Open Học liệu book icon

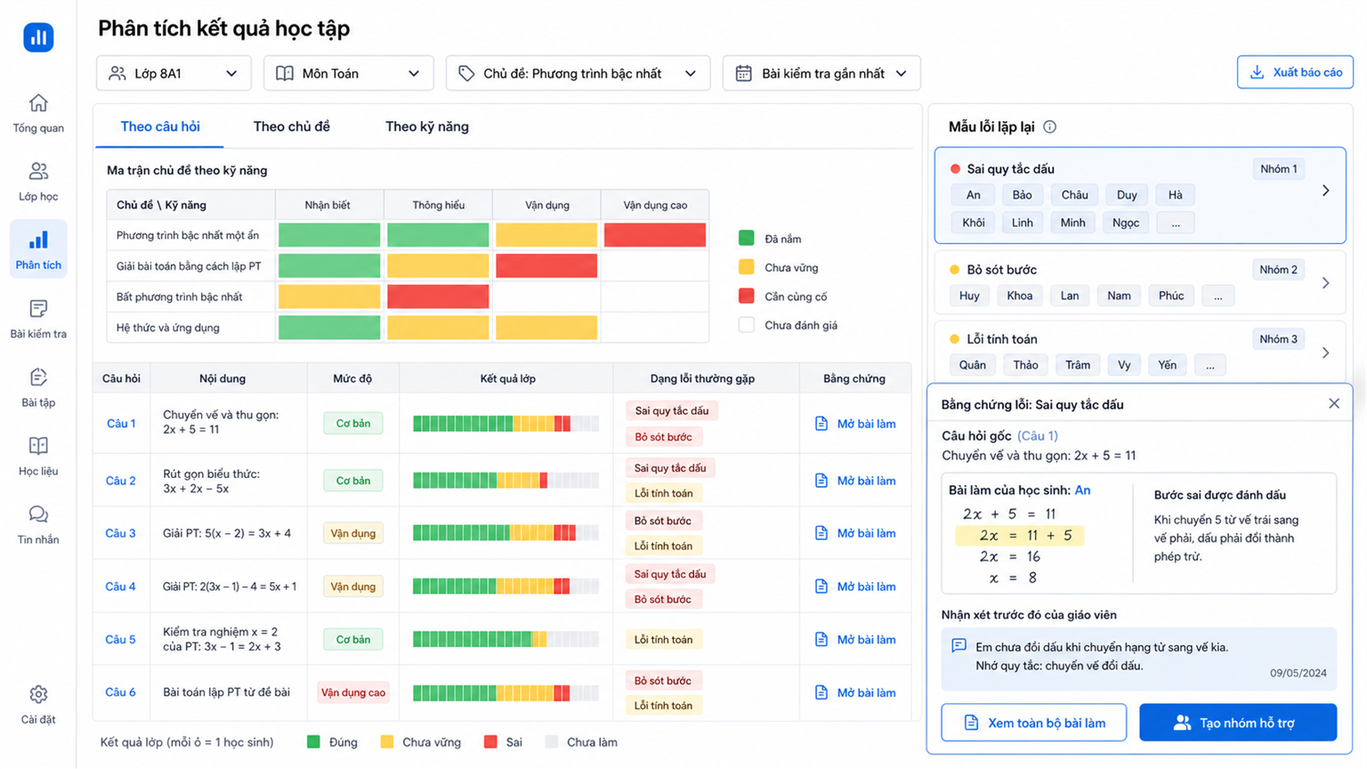[x=38, y=446]
